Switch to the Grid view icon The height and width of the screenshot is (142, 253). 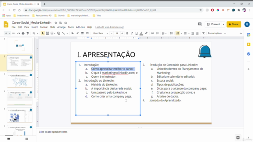(x=26, y=138)
